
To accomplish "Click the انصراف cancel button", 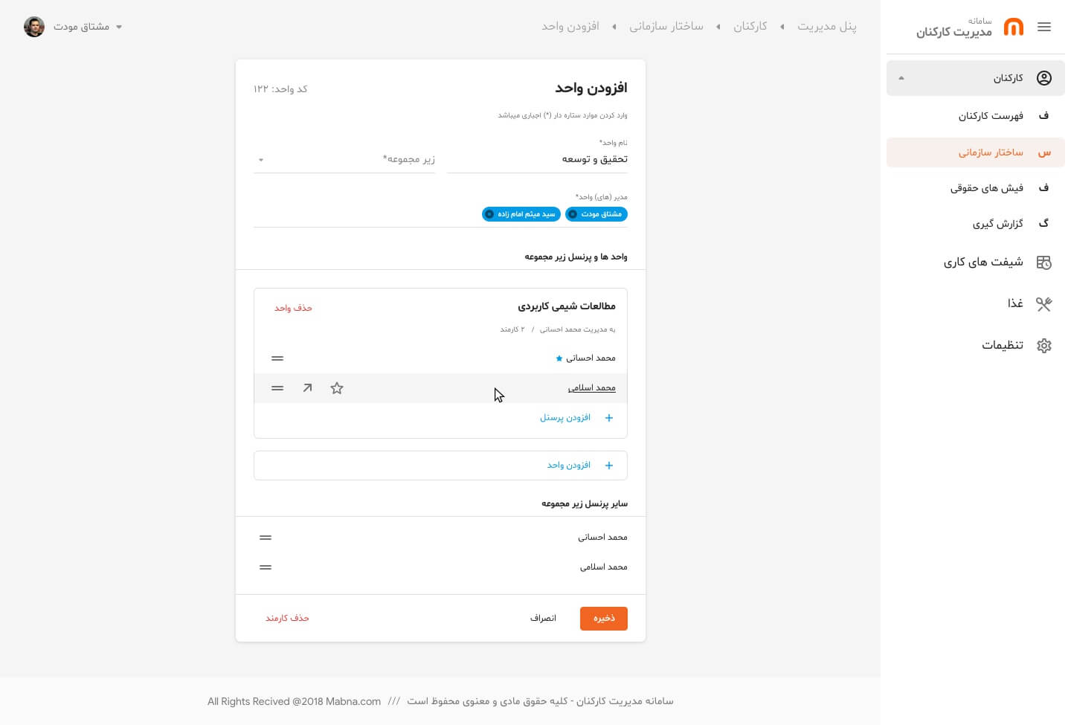I will point(543,619).
